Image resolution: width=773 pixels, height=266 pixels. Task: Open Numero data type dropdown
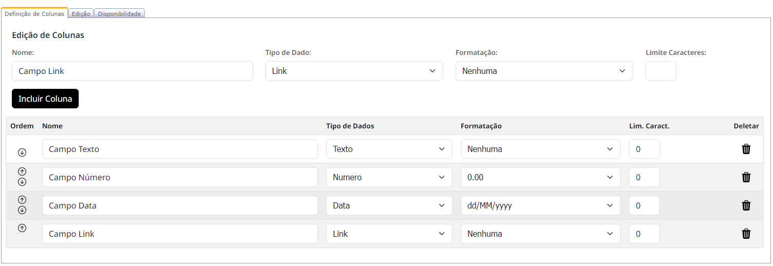point(389,177)
